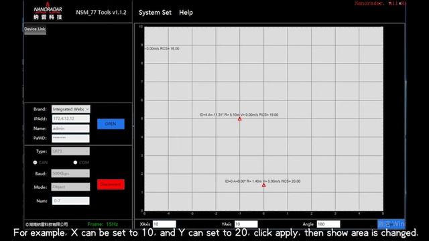Click the ID=0 target info label
This screenshot has height=241, width=429.
(263, 181)
